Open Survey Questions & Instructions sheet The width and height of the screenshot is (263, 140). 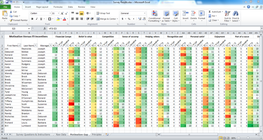pyautogui.click(x=33, y=135)
